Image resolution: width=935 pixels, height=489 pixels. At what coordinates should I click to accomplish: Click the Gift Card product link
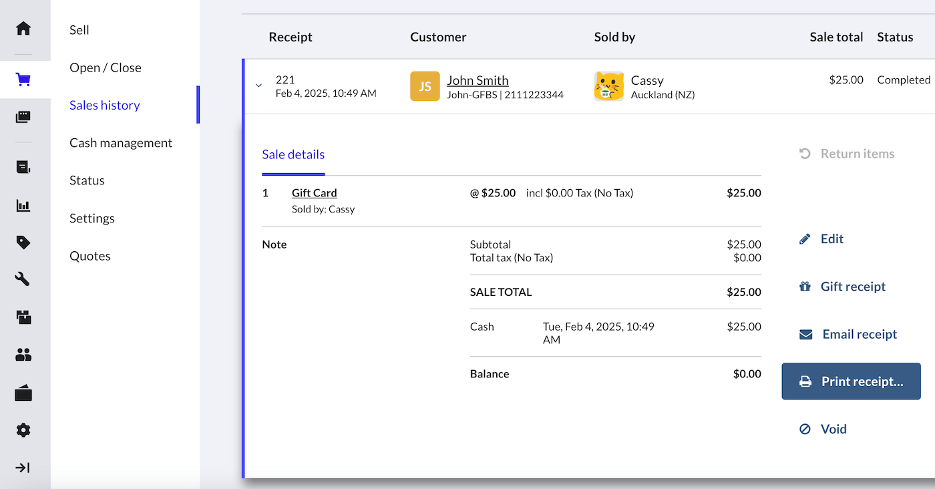[x=314, y=193]
